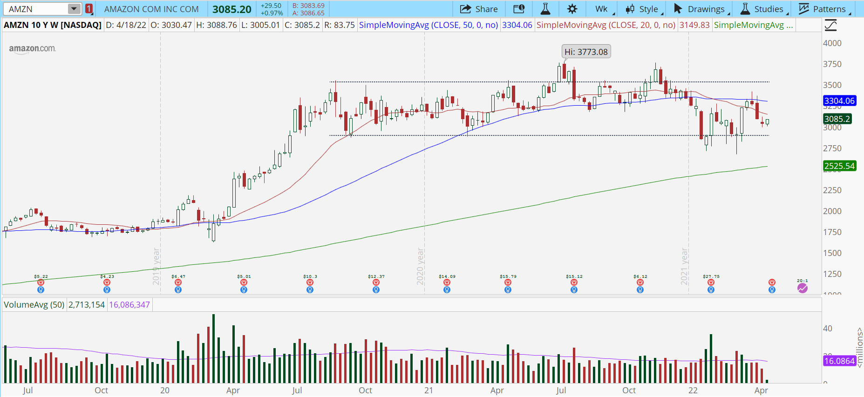Click the blue lightbulb icon under $5.22
Image resolution: width=864 pixels, height=397 pixels.
tap(41, 290)
